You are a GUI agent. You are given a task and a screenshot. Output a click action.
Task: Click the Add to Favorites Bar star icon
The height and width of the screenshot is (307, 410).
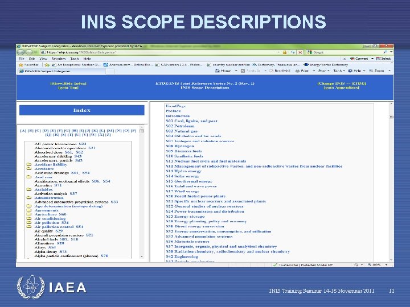[47, 65]
